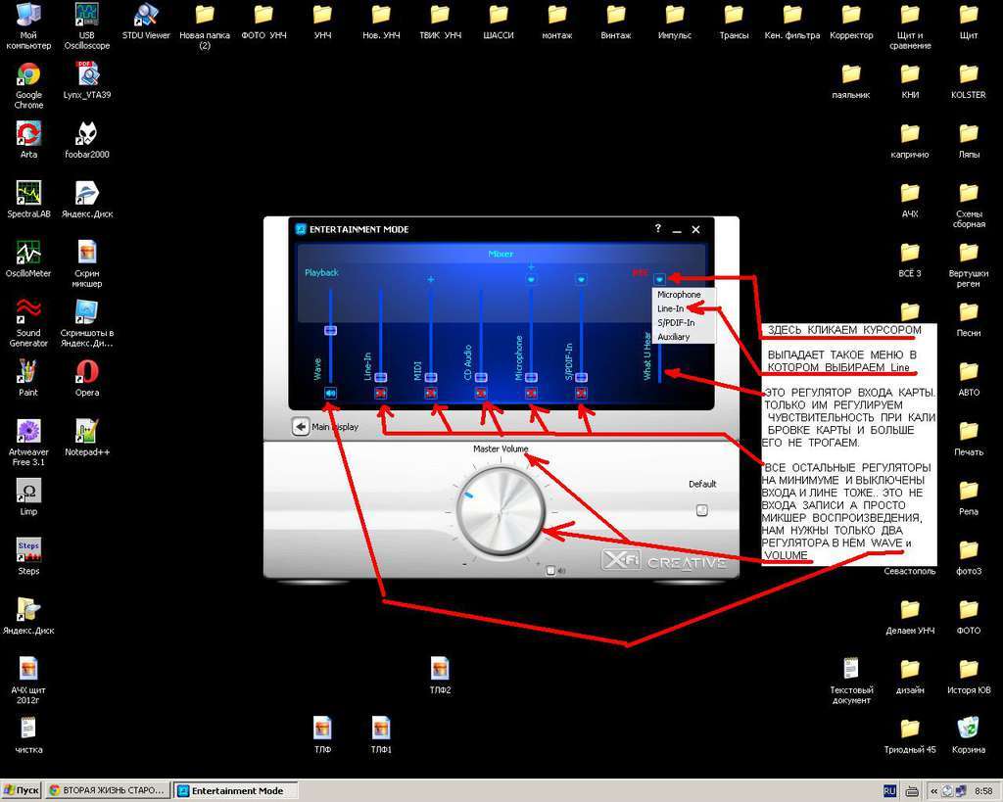Launch the Arta desktop shortcut

28,140
